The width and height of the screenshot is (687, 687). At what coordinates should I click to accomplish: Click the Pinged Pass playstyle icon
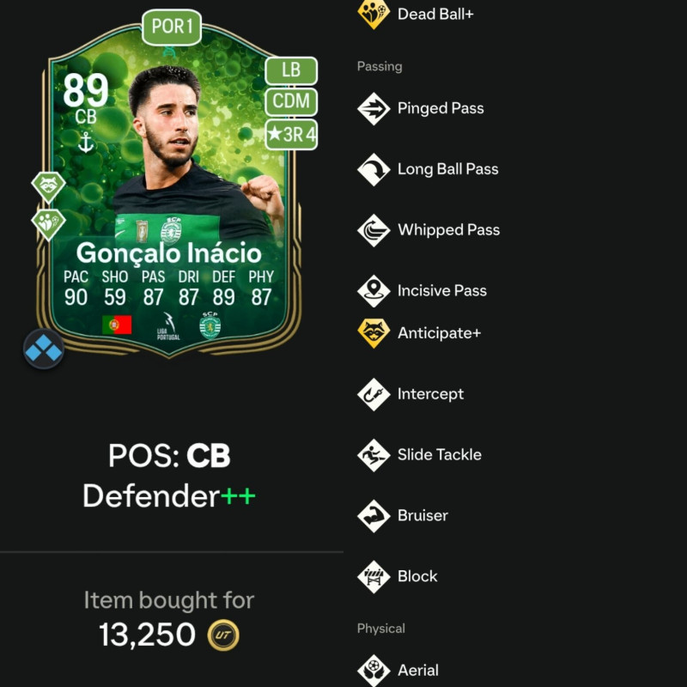pyautogui.click(x=374, y=109)
